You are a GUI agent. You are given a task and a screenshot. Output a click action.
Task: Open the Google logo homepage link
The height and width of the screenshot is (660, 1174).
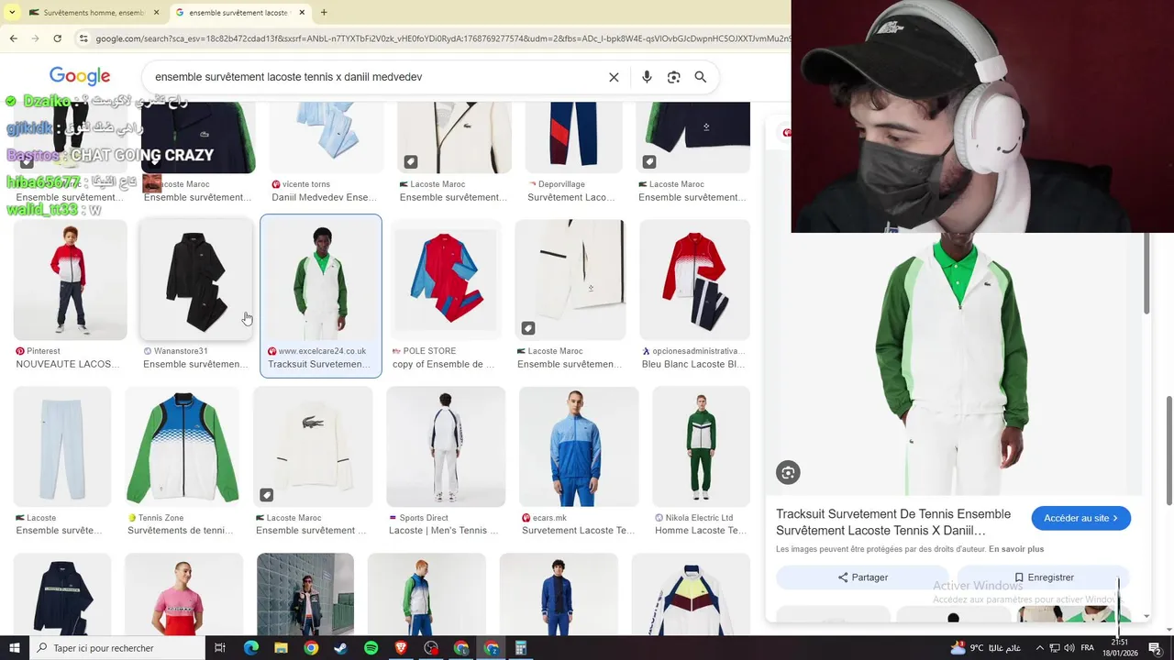coord(80,77)
